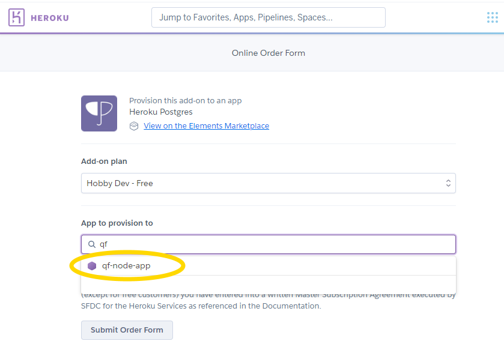Click the Online Order Form page title
This screenshot has width=504, height=347.
[269, 53]
